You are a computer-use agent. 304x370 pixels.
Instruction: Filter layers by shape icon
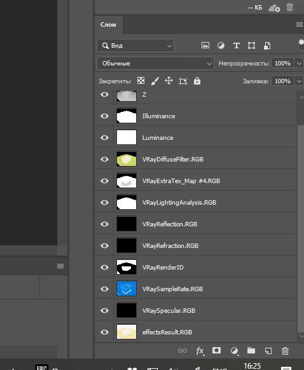click(251, 45)
